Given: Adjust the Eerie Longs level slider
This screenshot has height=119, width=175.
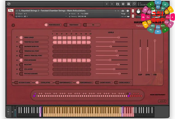Looking at the screenshot, I should (x=119, y=37).
